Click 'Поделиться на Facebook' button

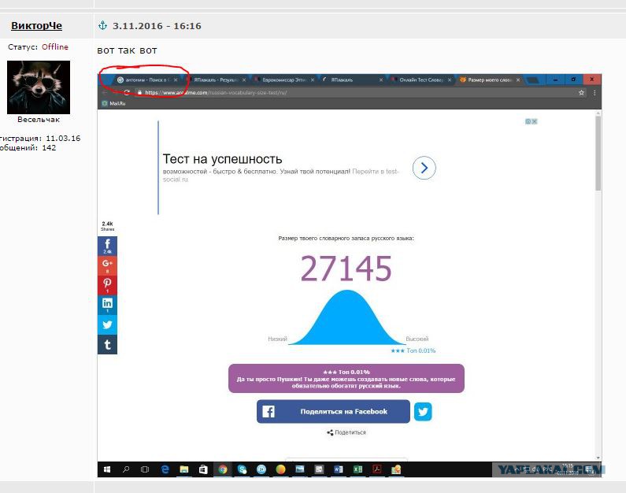click(333, 412)
